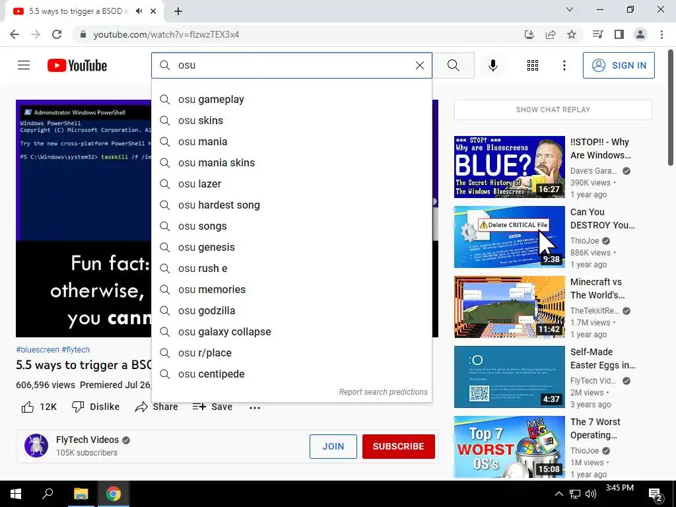676x507 pixels.
Task: Open more actions ellipsis under video
Action: (255, 407)
